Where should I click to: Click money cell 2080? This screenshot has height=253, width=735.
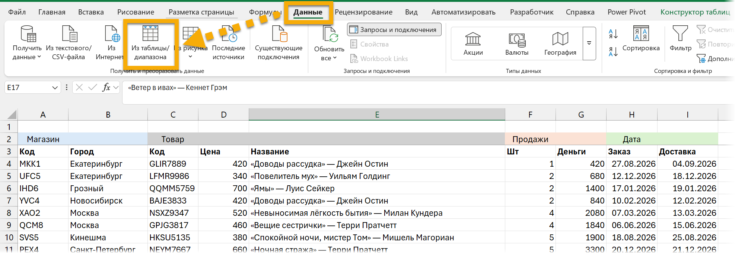(581, 213)
